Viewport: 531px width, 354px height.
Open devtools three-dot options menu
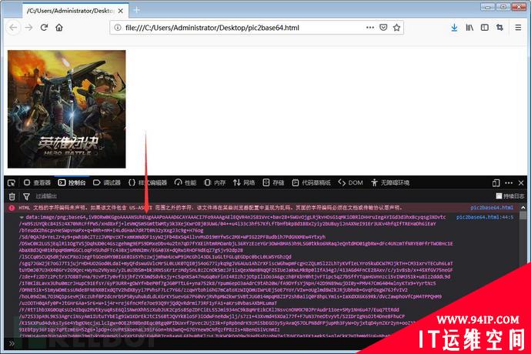pyautogui.click(x=509, y=183)
